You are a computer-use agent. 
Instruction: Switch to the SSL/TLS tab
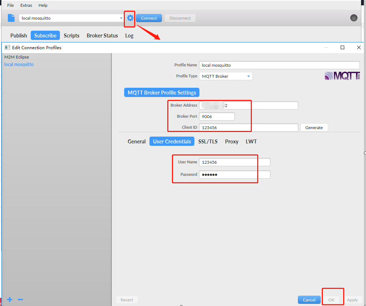[208, 142]
